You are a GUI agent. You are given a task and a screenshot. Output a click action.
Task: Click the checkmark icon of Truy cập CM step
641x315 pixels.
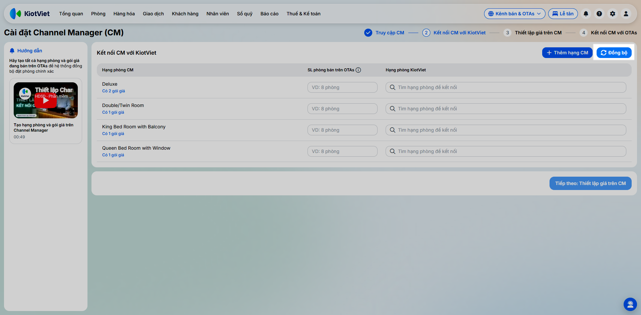[x=368, y=33]
